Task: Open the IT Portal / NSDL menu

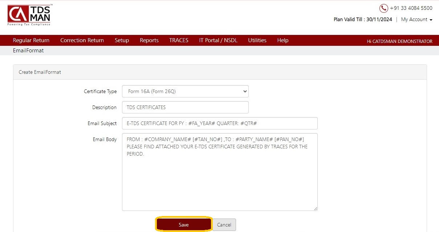Action: coord(218,40)
